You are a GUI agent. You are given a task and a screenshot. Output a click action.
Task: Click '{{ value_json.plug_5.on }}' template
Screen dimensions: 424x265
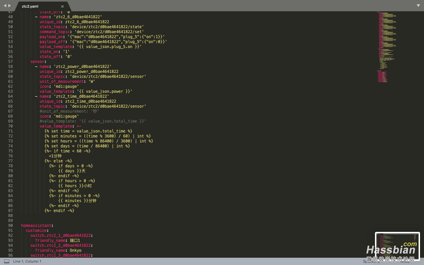pyautogui.click(x=109, y=47)
